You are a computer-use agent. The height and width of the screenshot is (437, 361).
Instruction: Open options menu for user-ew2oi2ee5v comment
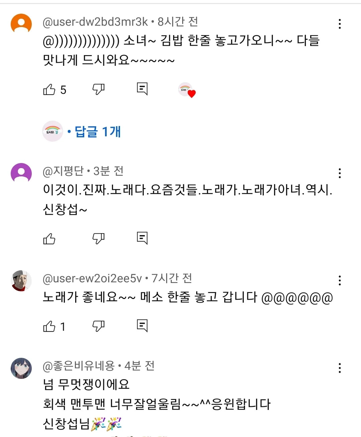tap(340, 280)
